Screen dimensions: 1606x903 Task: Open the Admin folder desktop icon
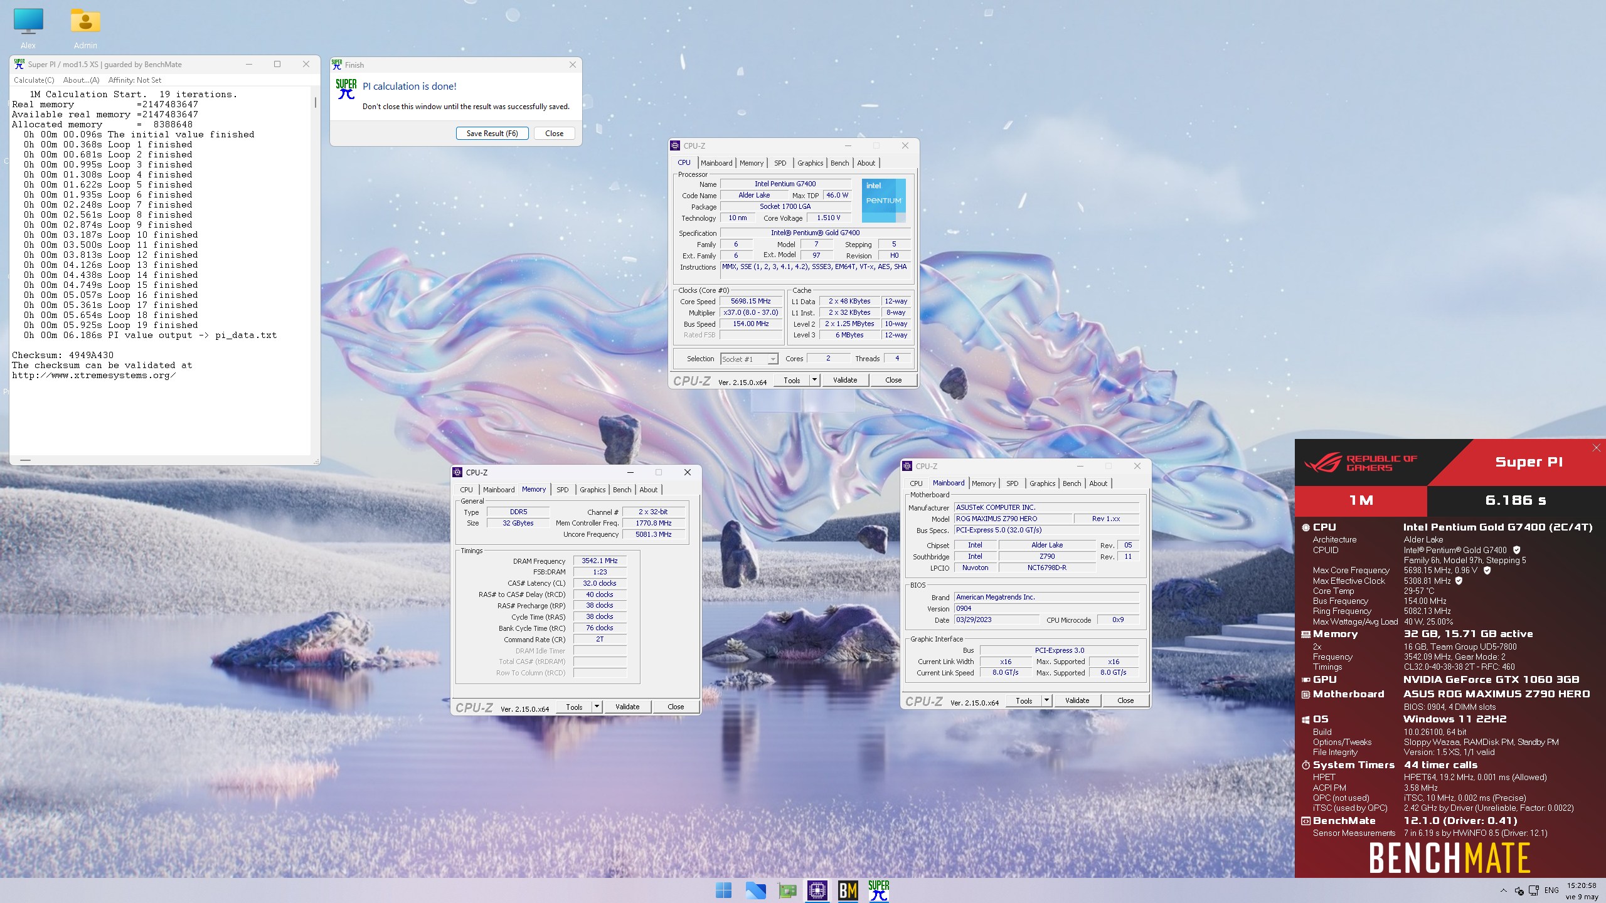click(x=85, y=28)
